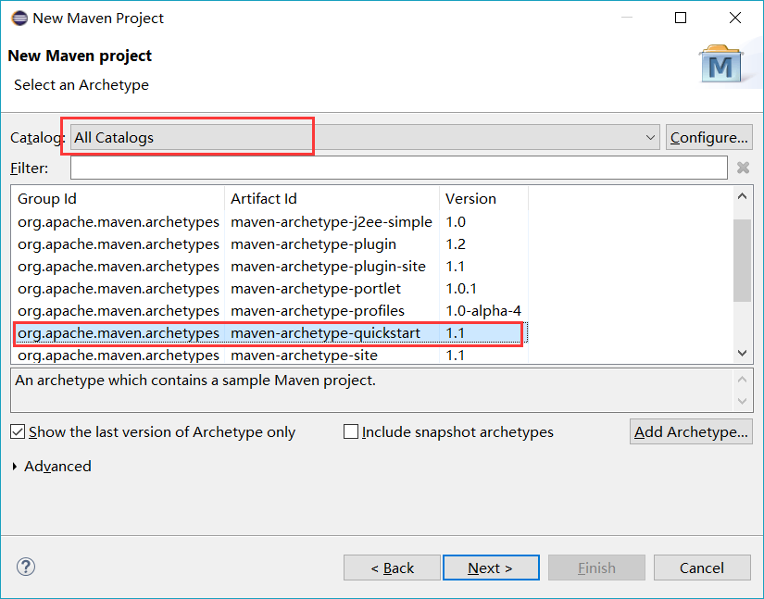Proceed with the Next button

[x=491, y=568]
